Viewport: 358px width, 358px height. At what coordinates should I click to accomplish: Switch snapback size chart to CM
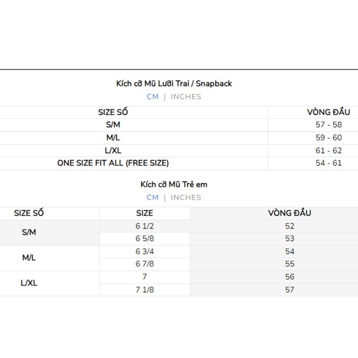pyautogui.click(x=153, y=97)
